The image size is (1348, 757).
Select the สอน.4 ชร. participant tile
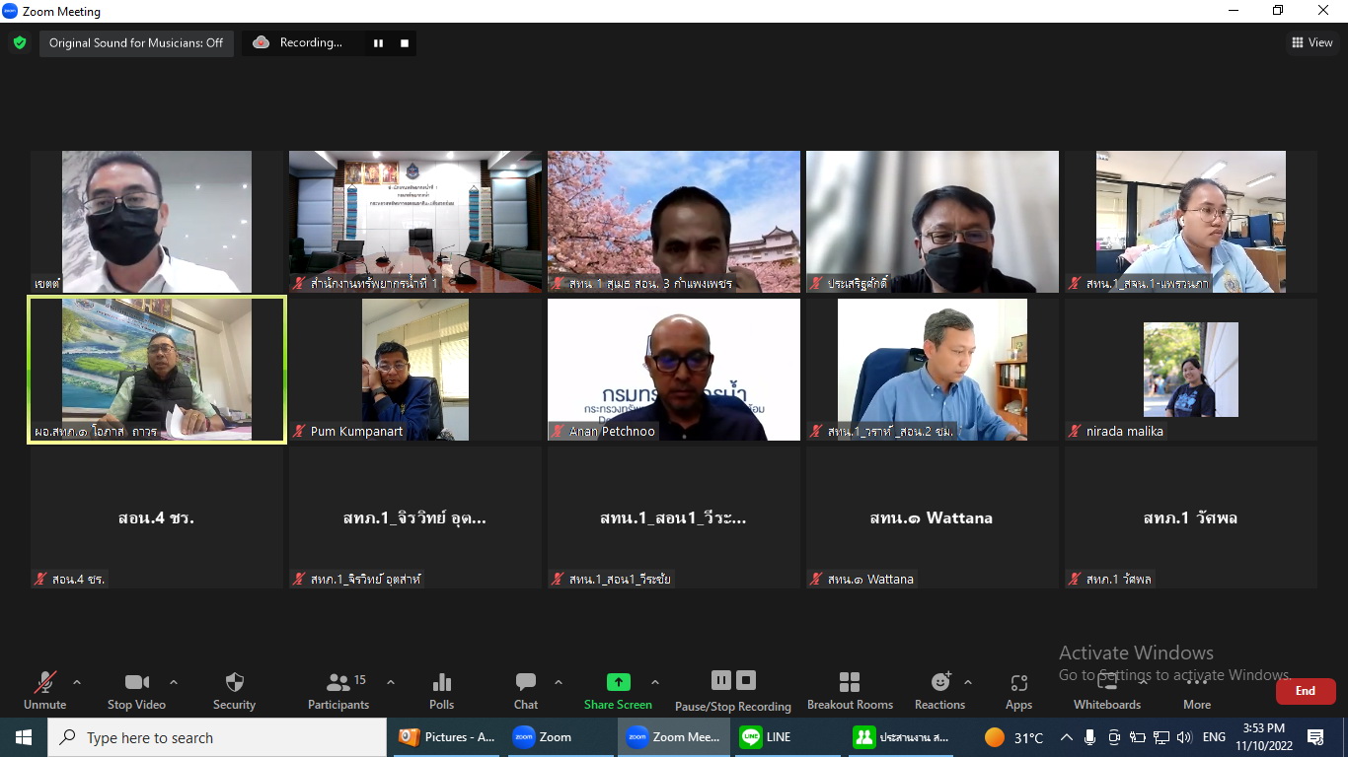pos(157,517)
